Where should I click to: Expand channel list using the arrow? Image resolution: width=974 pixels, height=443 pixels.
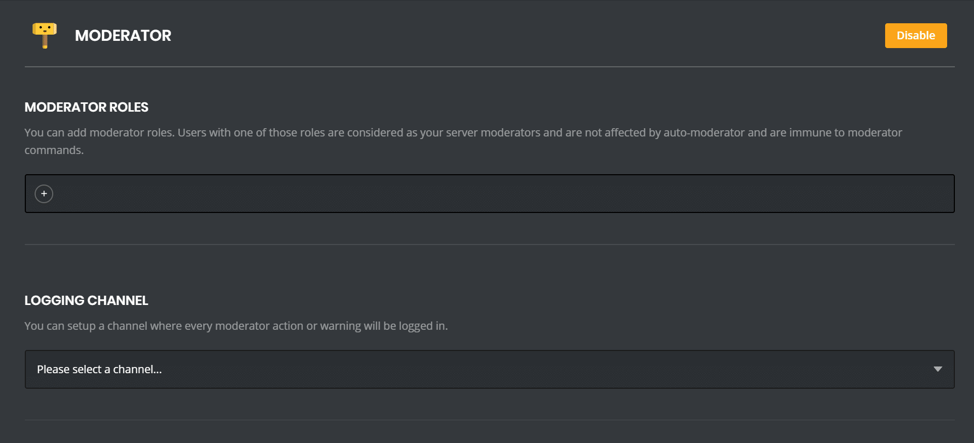[937, 369]
